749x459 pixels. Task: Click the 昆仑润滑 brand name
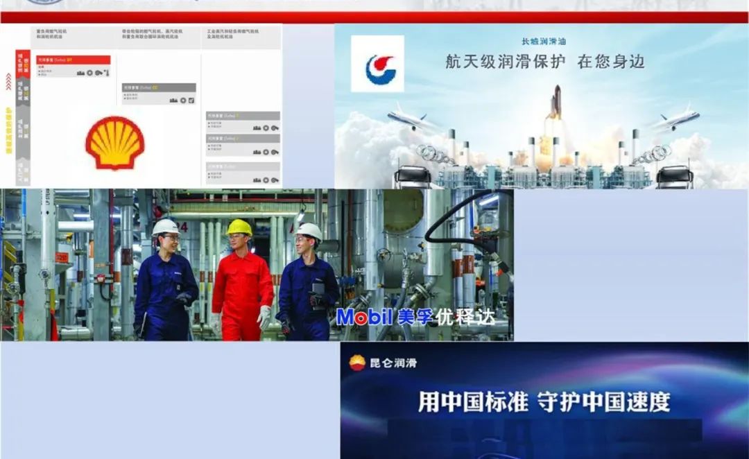coord(393,363)
